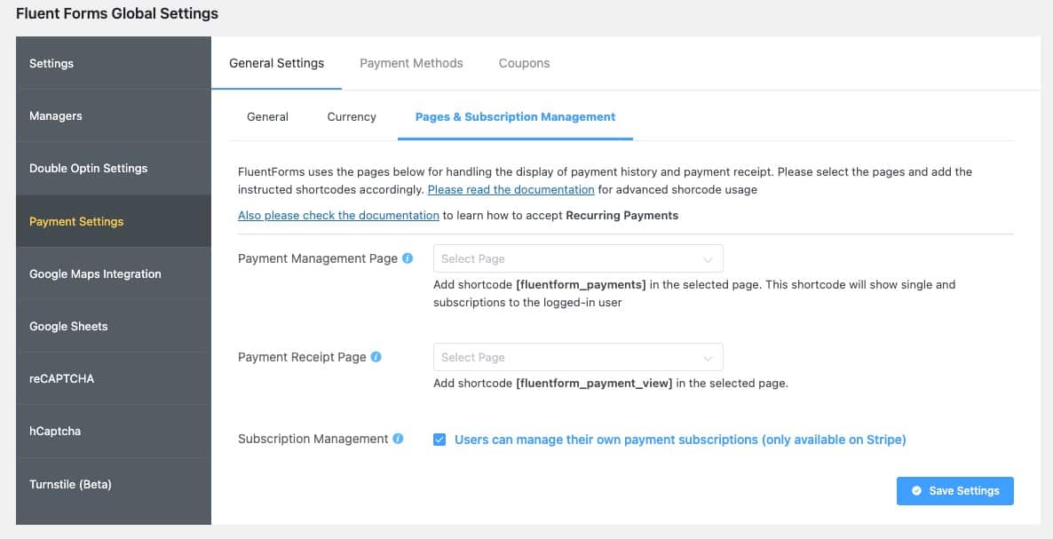Switch to Payment Methods tab
Screen dimensions: 1053x539
point(411,63)
